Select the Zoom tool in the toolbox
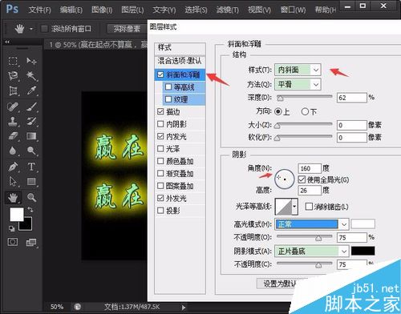 tap(31, 198)
